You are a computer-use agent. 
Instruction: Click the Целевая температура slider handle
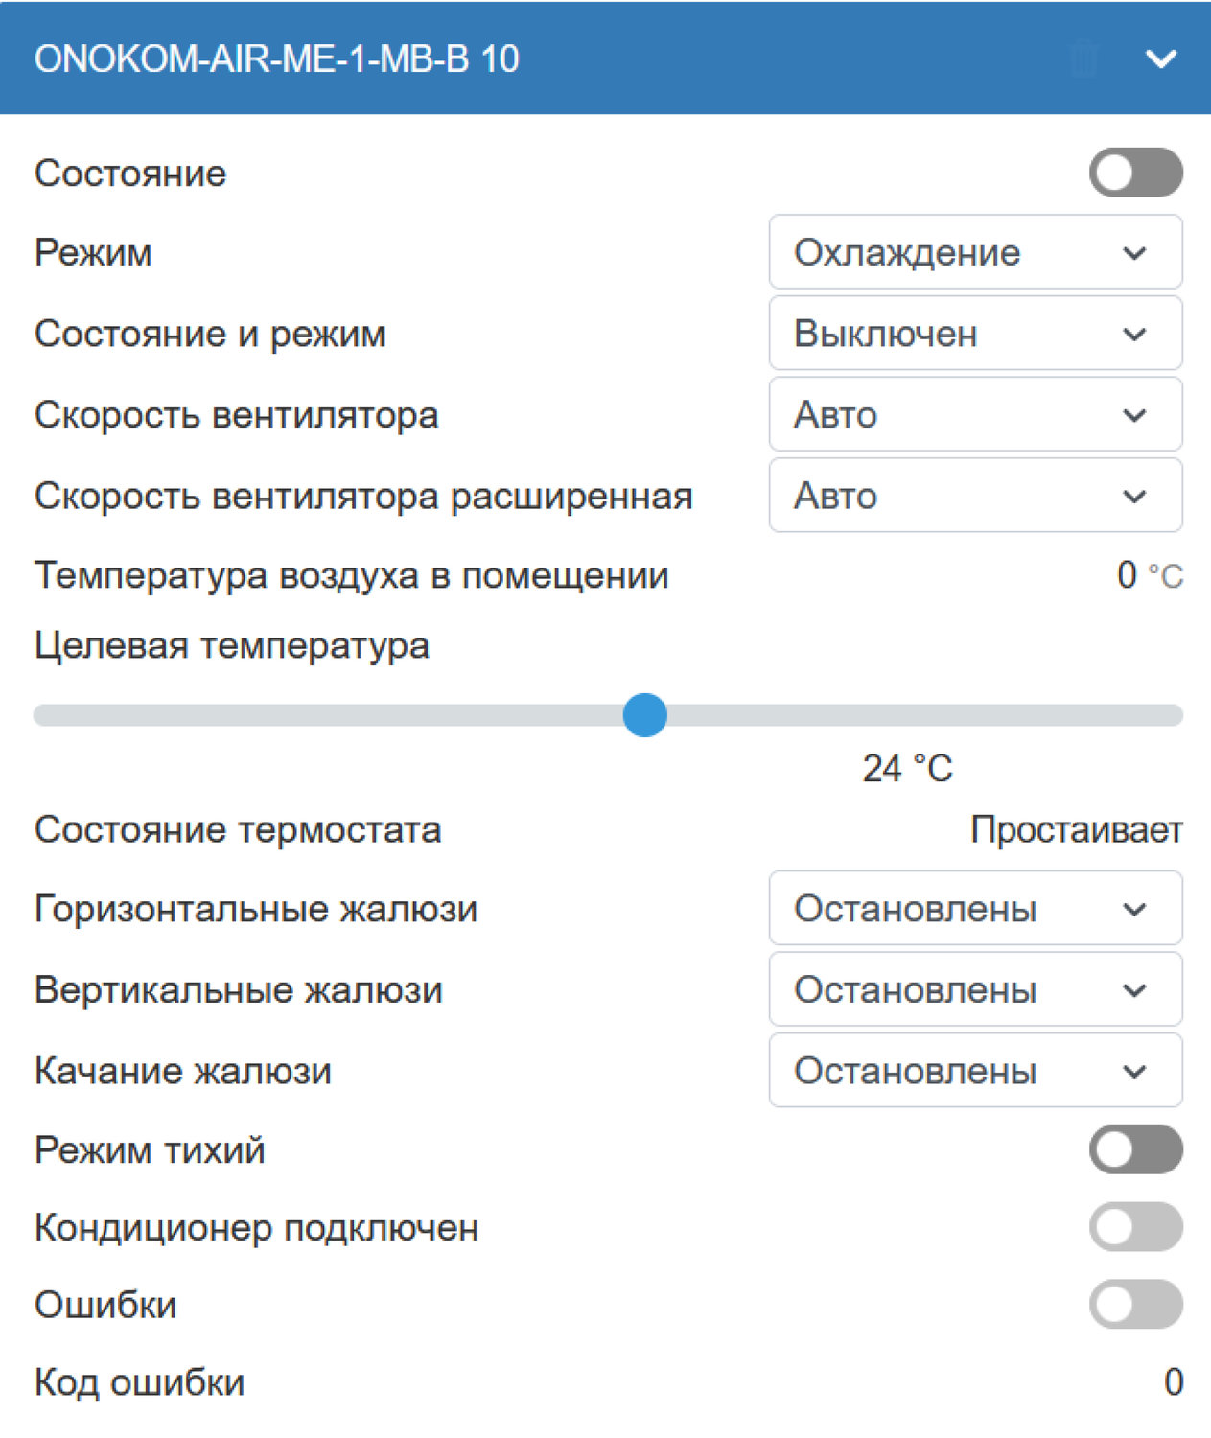point(644,715)
